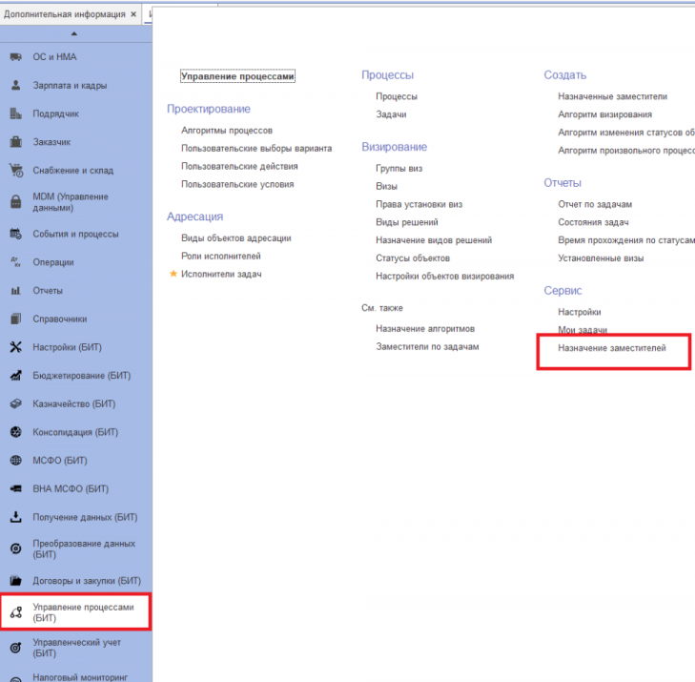Screen dimensions: 695x682
Task: Open the Управление процессами (БИТ) section icon
Action: (16, 612)
